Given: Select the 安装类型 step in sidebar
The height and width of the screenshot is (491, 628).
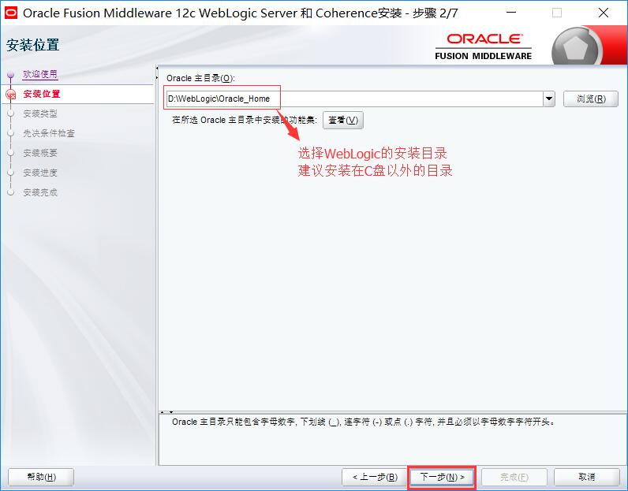Looking at the screenshot, I should [x=40, y=113].
